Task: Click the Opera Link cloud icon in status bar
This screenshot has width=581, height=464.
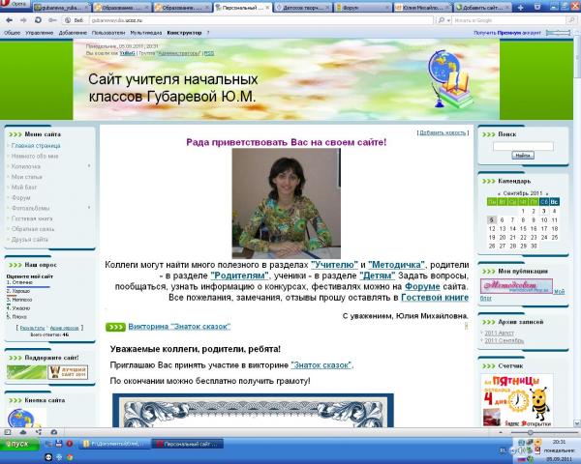Action: point(23,432)
